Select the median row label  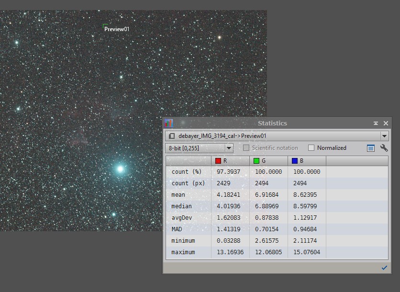pos(181,206)
